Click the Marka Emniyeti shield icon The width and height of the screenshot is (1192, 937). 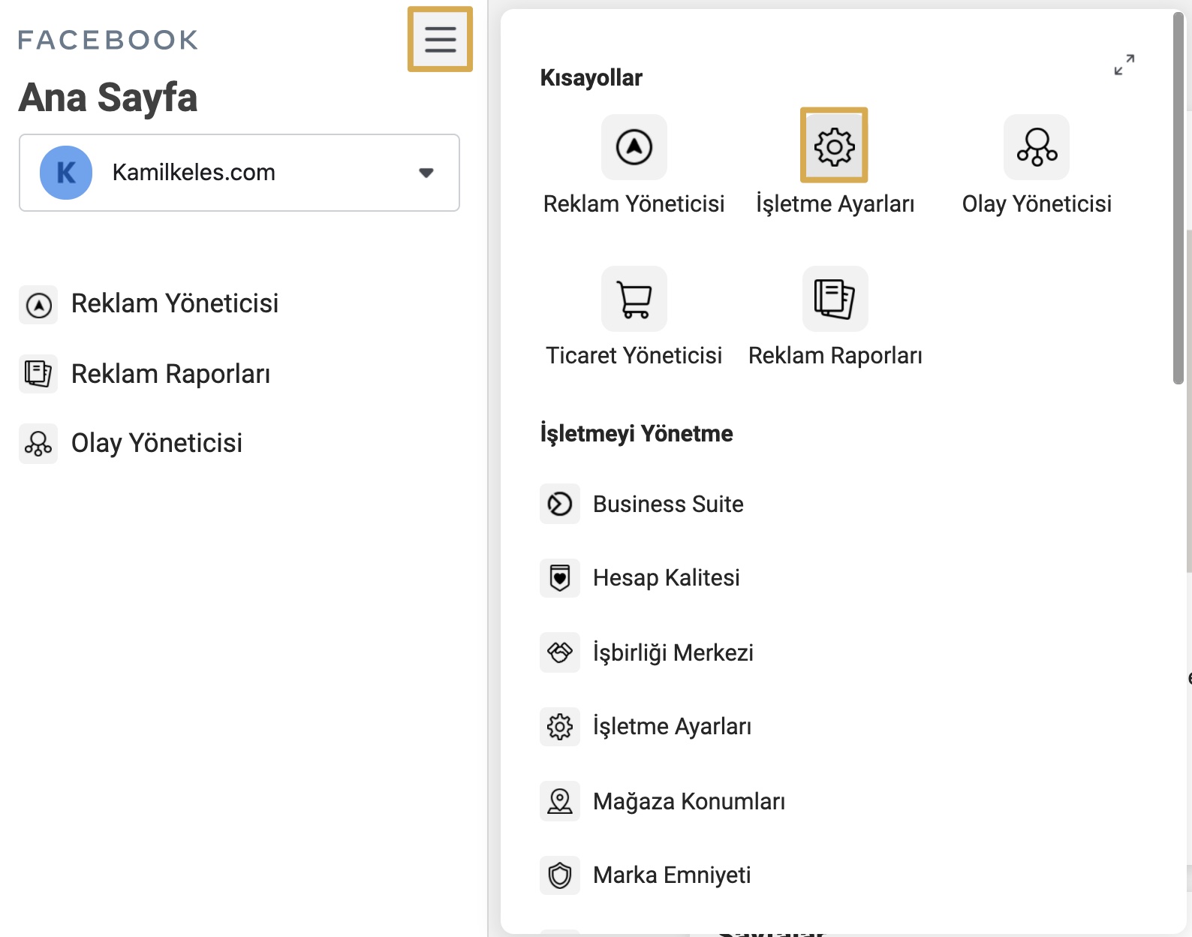[x=560, y=875]
